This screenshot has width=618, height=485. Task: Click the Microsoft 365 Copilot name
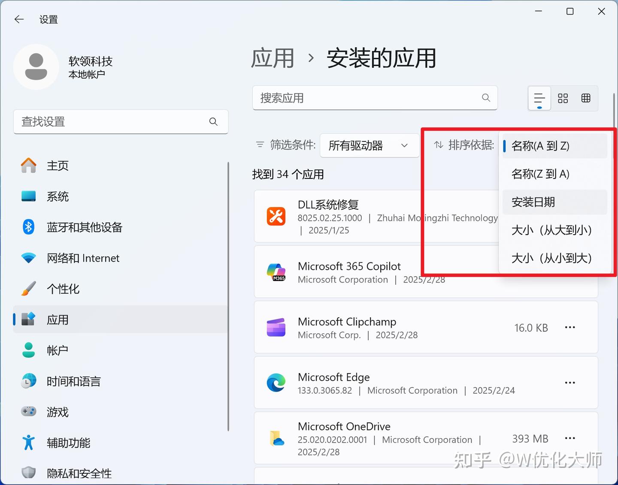[x=349, y=266]
